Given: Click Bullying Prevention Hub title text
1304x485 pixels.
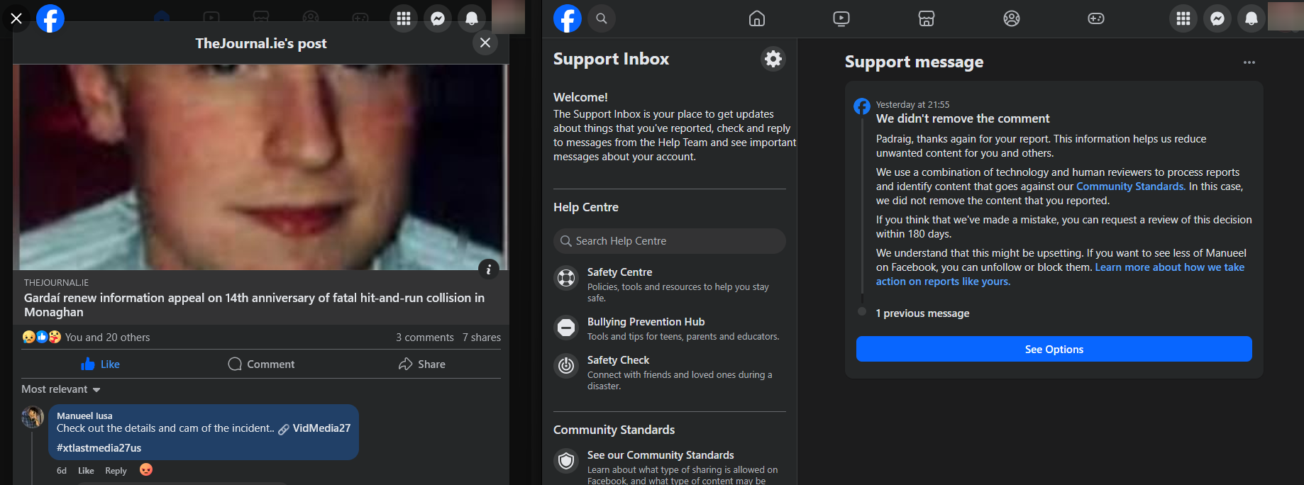Looking at the screenshot, I should [646, 322].
